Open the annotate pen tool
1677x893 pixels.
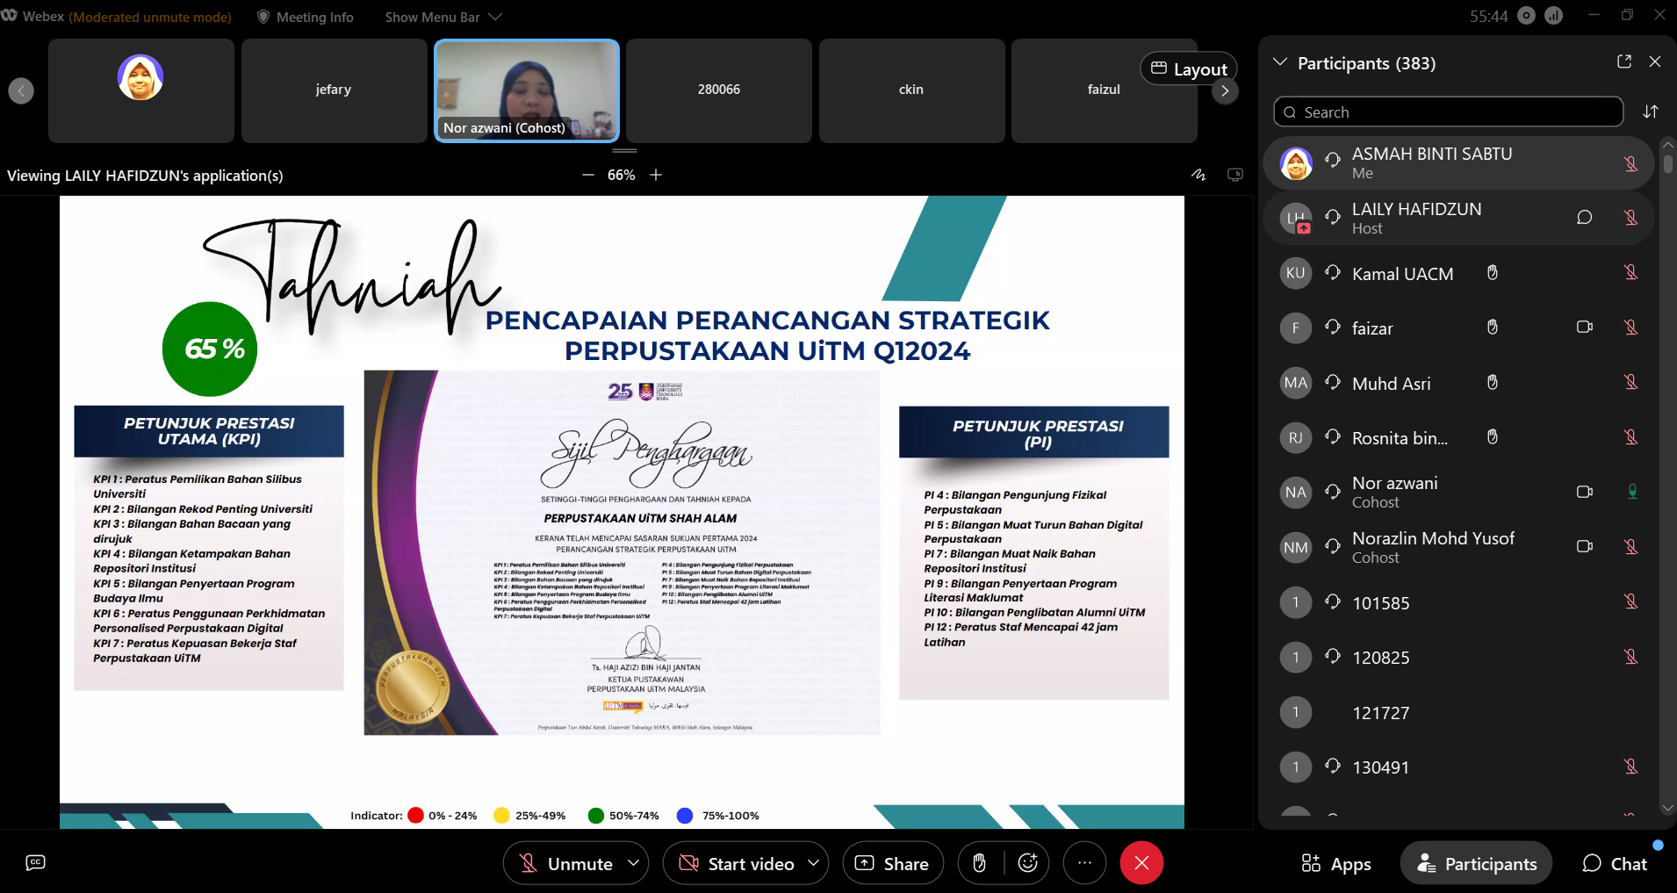[x=1198, y=175]
